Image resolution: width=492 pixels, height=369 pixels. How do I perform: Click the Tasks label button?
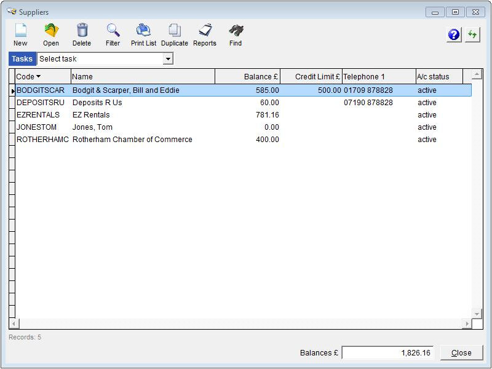22,58
